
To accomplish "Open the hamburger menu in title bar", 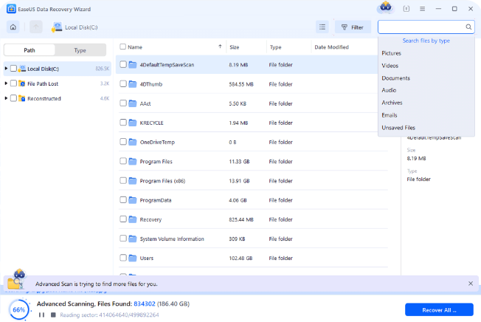I will (423, 9).
